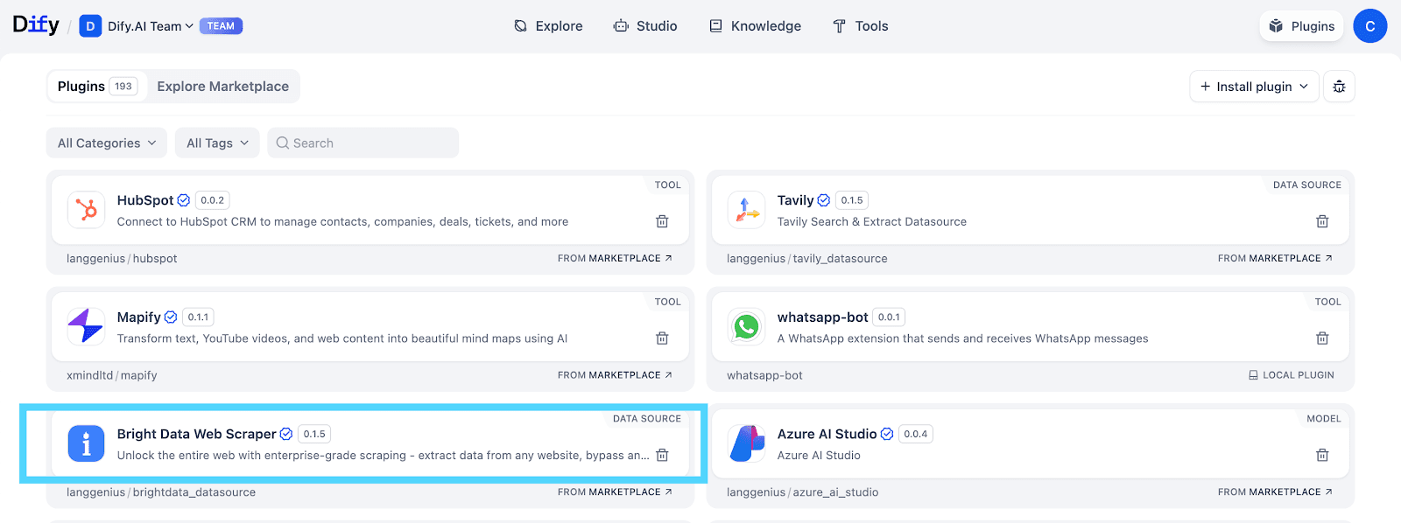Delete the HubSpot plugin via trash icon
This screenshot has width=1401, height=523.
[662, 221]
